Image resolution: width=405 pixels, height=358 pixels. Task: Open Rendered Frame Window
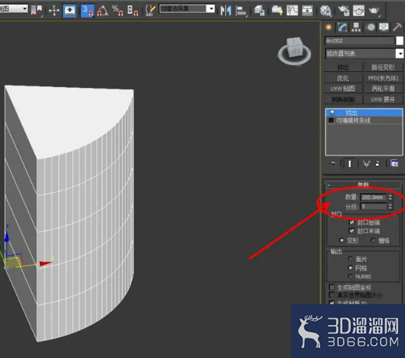[x=359, y=11]
